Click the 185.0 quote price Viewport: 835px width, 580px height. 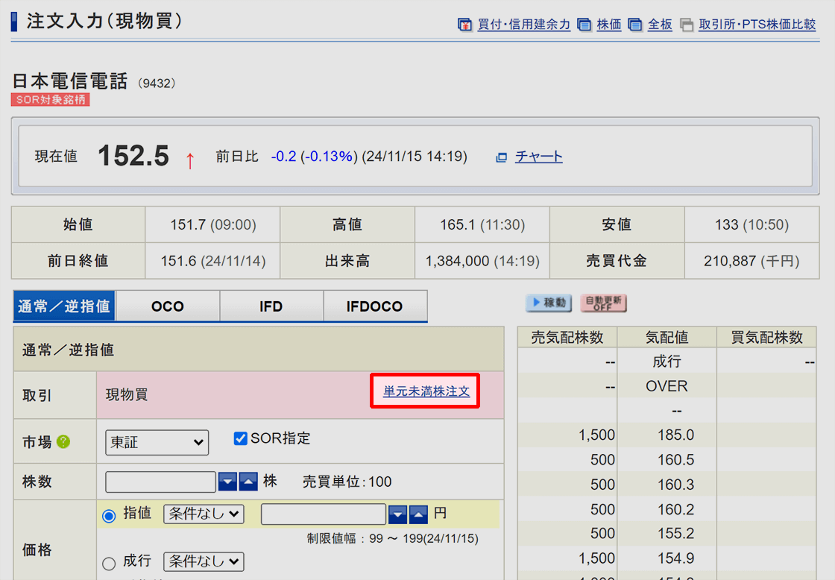(x=675, y=435)
